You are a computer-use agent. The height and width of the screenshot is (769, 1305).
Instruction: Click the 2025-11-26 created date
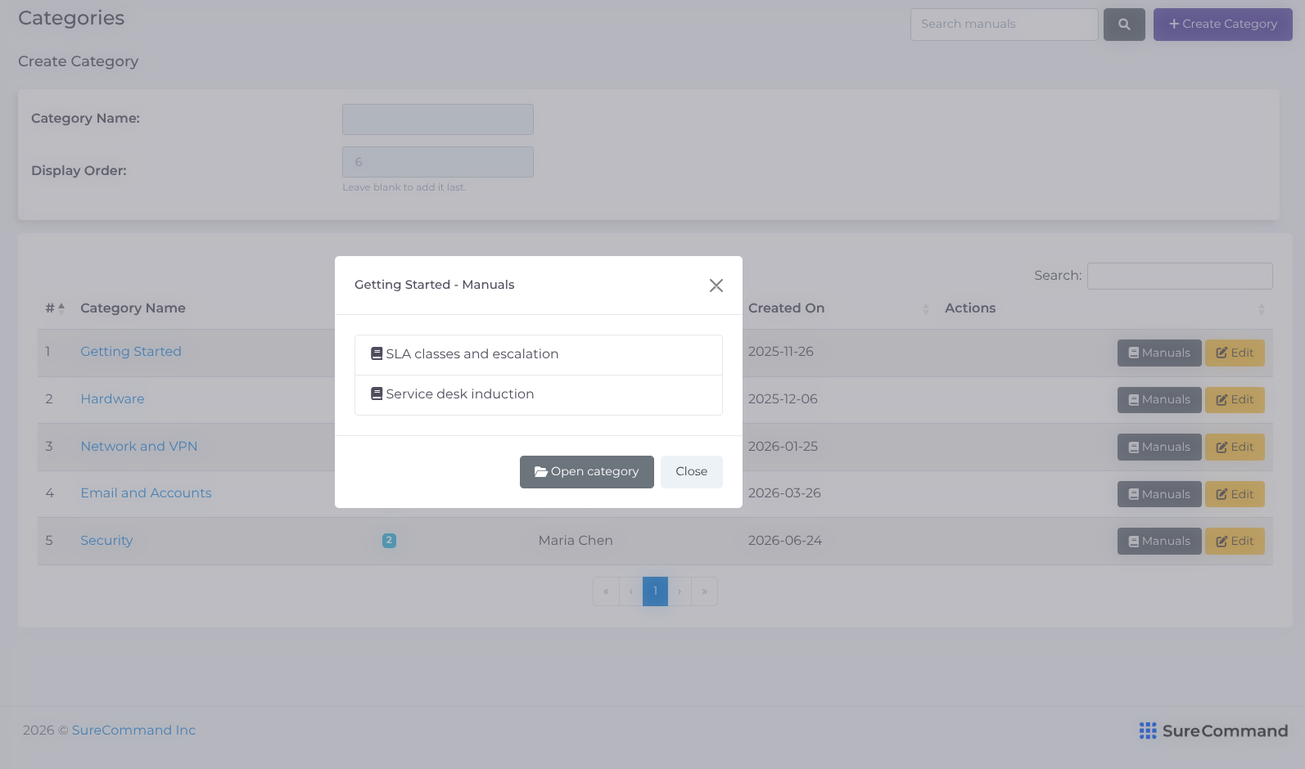[x=781, y=352]
